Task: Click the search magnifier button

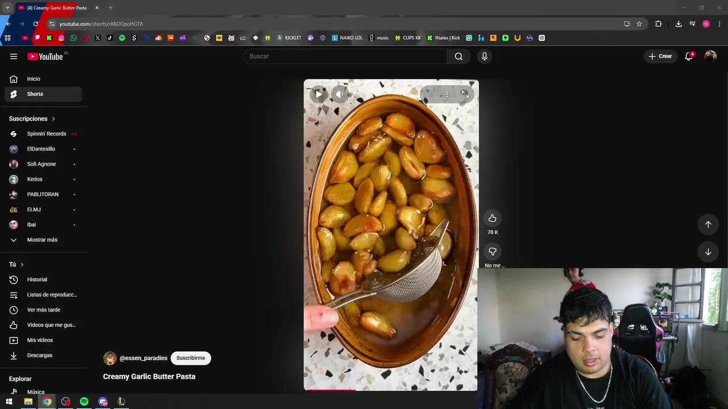Action: click(x=458, y=56)
